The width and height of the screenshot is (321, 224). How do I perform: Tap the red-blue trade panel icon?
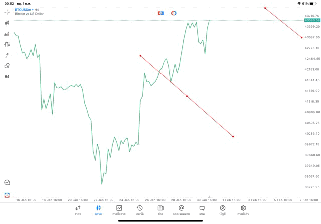(x=161, y=13)
